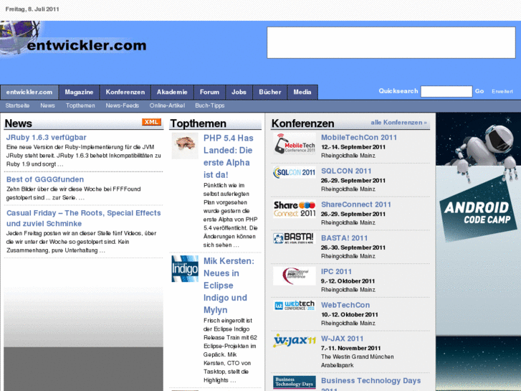The width and height of the screenshot is (521, 391).
Task: Open the Erweitert advanced search link
Action: tap(502, 91)
